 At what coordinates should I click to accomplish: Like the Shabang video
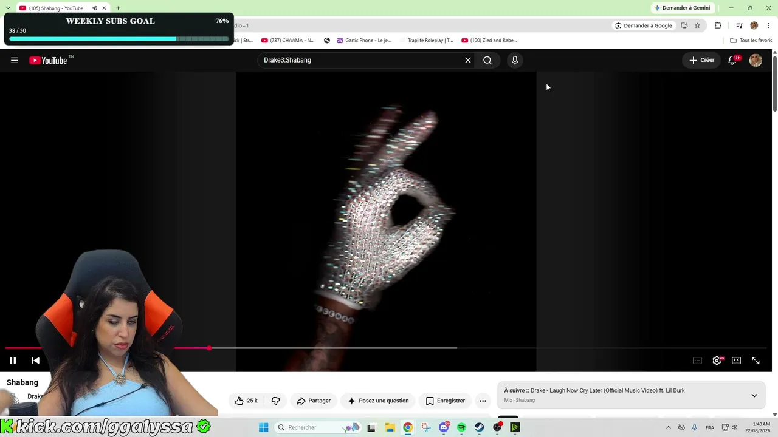[246, 401]
